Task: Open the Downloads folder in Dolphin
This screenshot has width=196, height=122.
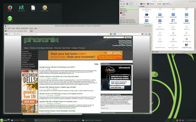Action: coord(173,15)
